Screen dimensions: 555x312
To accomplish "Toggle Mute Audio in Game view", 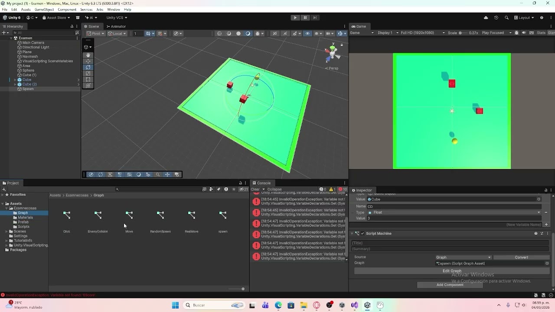I will [524, 33].
